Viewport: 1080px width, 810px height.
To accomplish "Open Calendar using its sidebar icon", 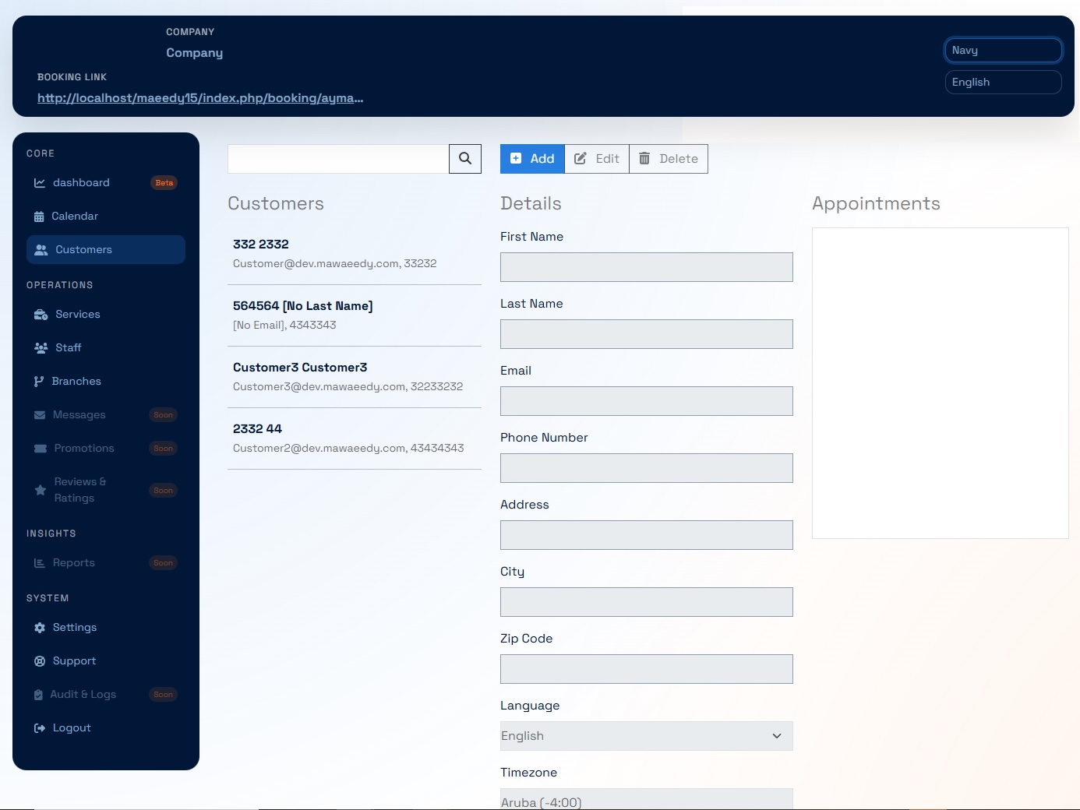I will tap(40, 216).
